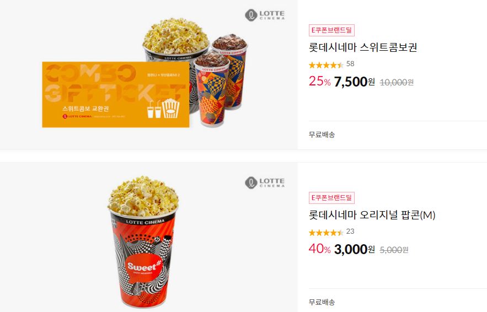Screen dimensions: 487x312
Task: Click 무료배송 text under original popcorn
Action: [322, 302]
